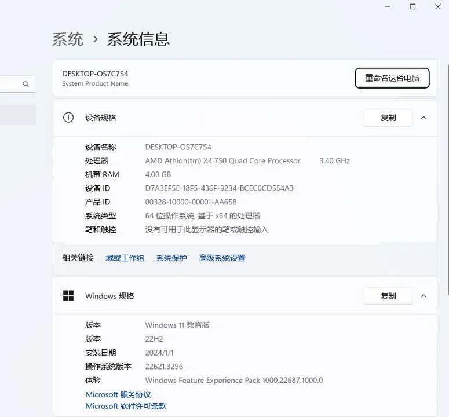This screenshot has width=449, height=417.
Task: Click the 系统信息 page title
Action: [138, 39]
